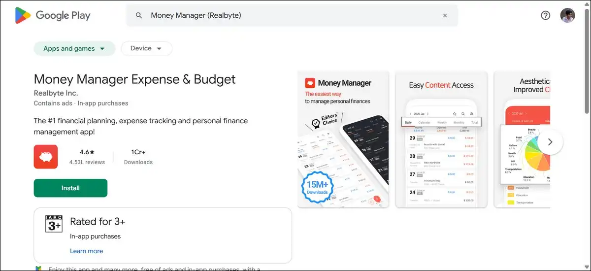591x271 pixels.
Task: Focus the search box containing Money Manager (Realbyte)
Action: (x=292, y=15)
